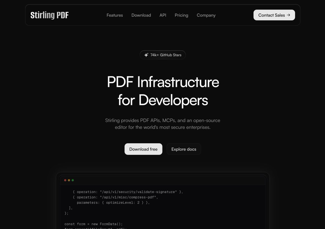
Task: Click the Download free button
Action: (143, 149)
